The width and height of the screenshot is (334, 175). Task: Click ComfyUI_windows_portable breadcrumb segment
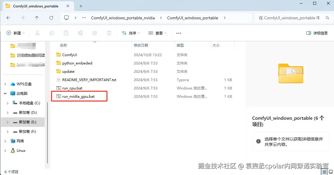click(192, 18)
